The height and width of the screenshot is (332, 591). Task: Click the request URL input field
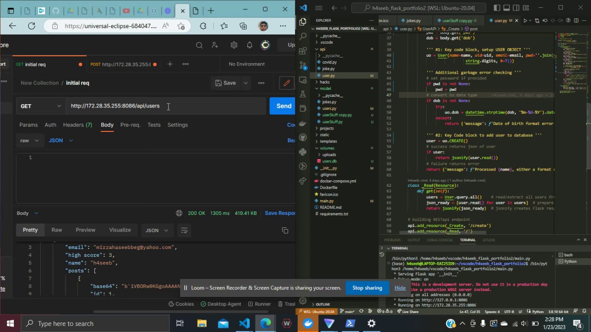166,106
